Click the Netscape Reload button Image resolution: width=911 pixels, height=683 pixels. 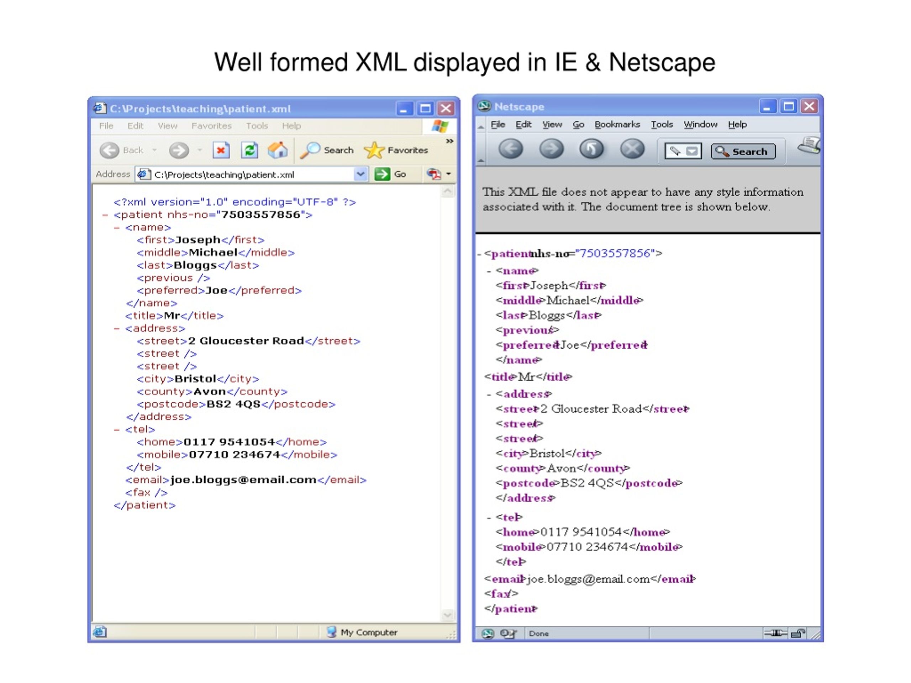591,149
